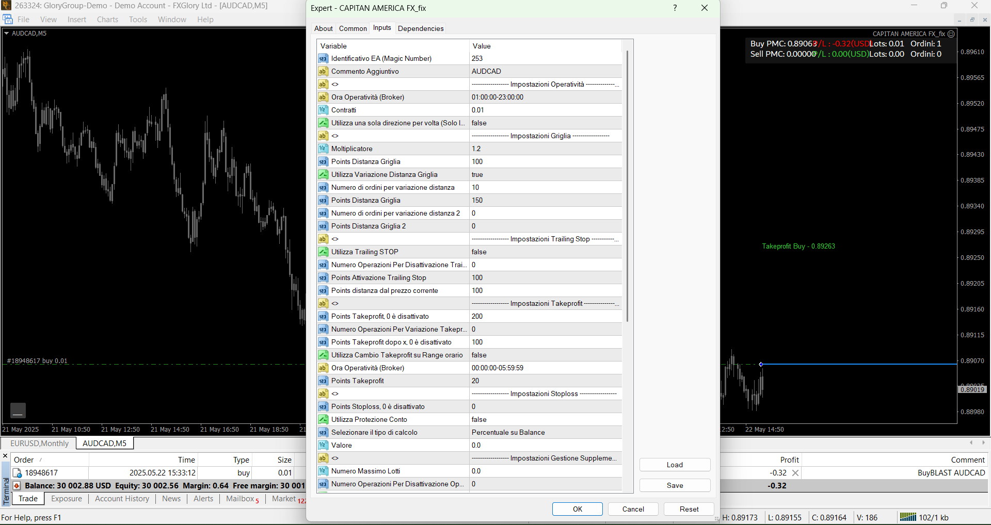Click the dialog's help question mark
Screen dimensions: 991x525
pyautogui.click(x=675, y=8)
